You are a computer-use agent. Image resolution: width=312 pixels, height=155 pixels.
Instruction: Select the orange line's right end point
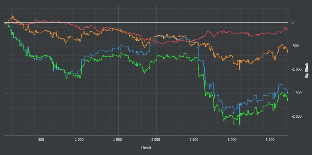click(288, 51)
